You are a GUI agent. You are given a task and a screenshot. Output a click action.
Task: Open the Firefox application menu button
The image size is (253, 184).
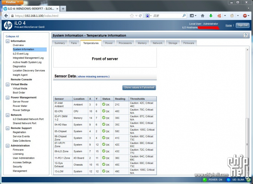pos(13,2)
